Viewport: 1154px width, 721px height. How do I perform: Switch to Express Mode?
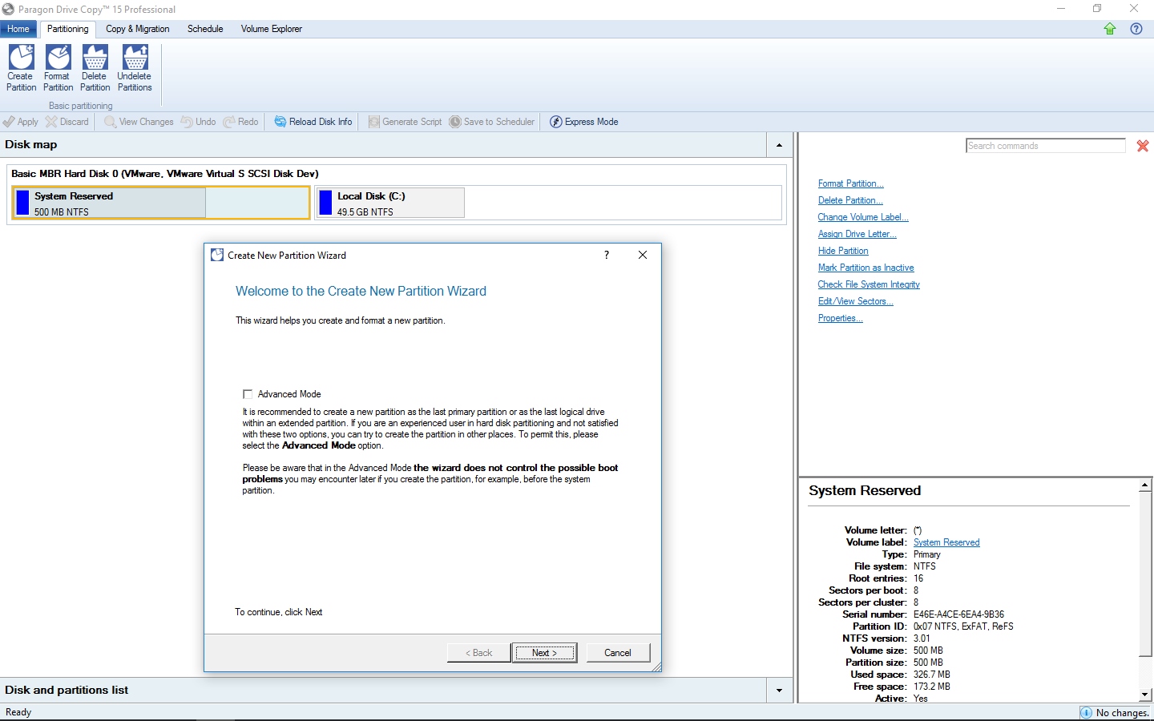click(584, 122)
